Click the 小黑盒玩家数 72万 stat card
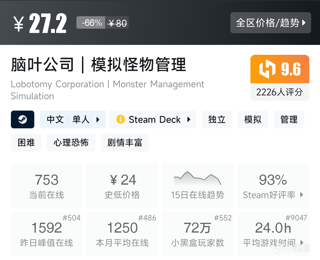Screen dimensions: 320x260 tap(197, 234)
